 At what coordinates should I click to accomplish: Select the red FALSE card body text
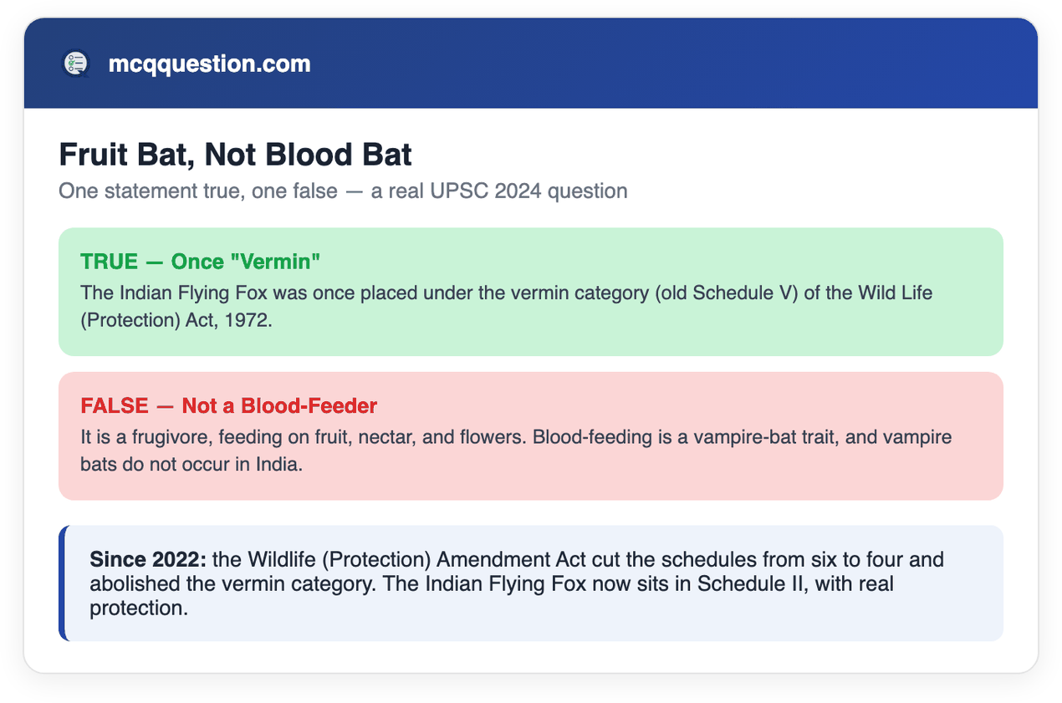coord(516,451)
